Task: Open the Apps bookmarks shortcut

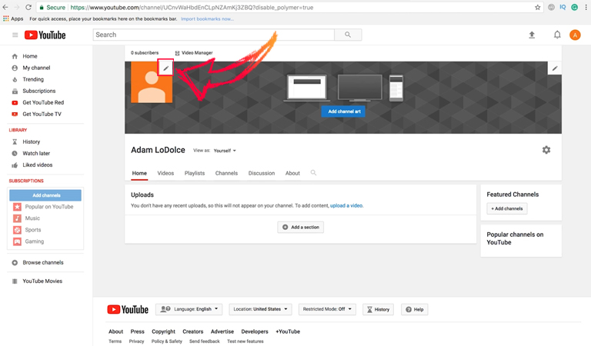Action: pos(13,18)
